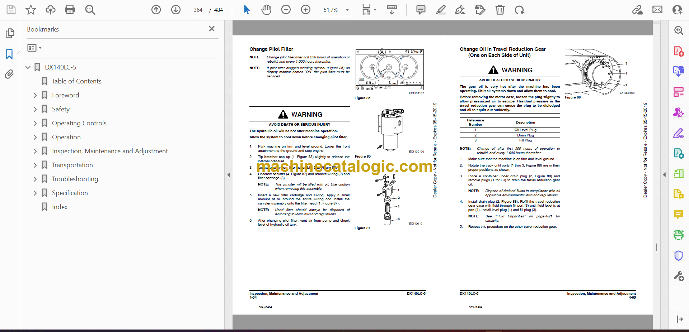
Task: Go to next page arrow
Action: coord(176,10)
